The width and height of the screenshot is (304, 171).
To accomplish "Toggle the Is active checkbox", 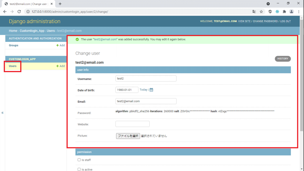I will [x=79, y=169].
